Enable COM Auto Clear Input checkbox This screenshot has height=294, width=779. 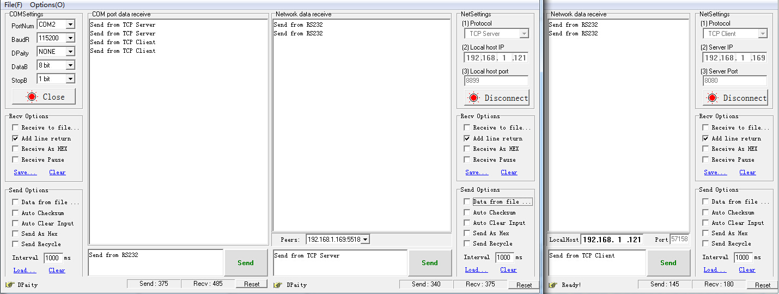click(15, 223)
